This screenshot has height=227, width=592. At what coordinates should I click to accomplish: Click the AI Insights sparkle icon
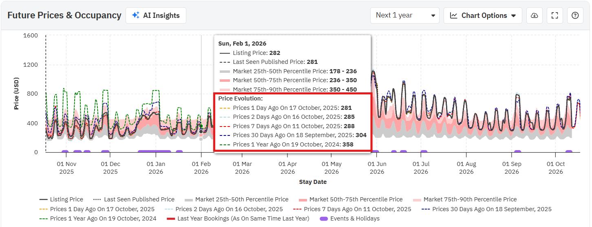[x=135, y=15]
